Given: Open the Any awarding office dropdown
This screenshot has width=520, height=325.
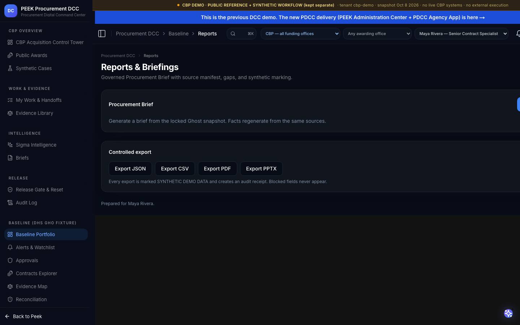Looking at the screenshot, I should (377, 34).
